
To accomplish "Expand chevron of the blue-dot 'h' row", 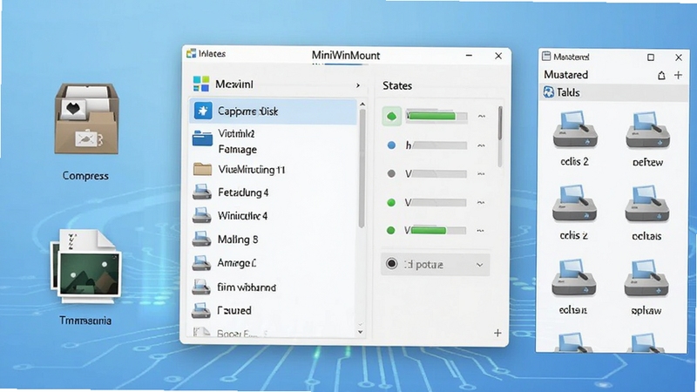I will coord(481,145).
